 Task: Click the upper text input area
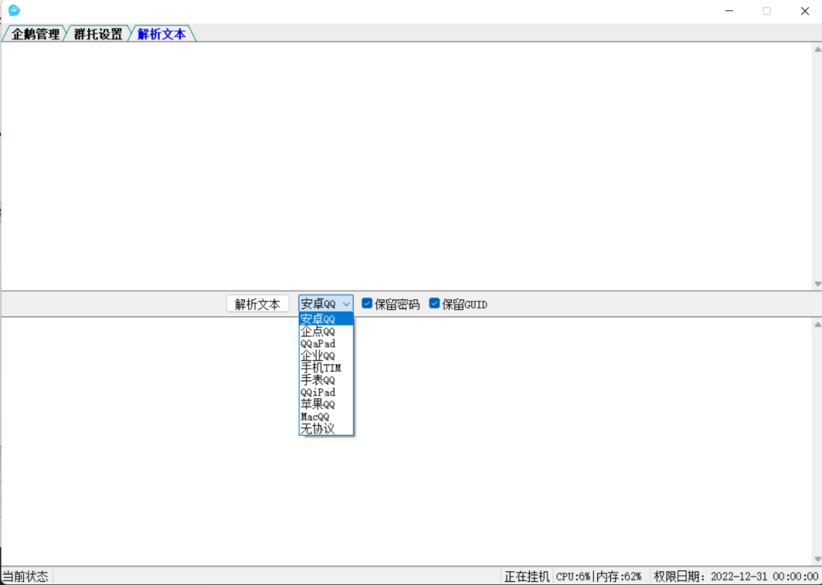401,160
